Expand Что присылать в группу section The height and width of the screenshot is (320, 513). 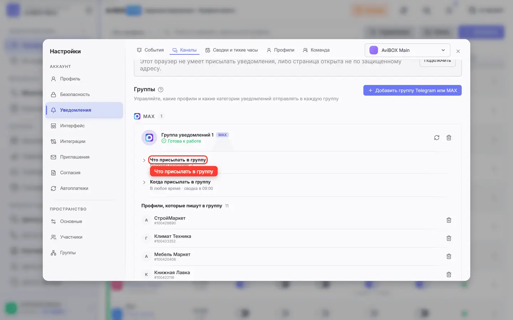click(178, 160)
